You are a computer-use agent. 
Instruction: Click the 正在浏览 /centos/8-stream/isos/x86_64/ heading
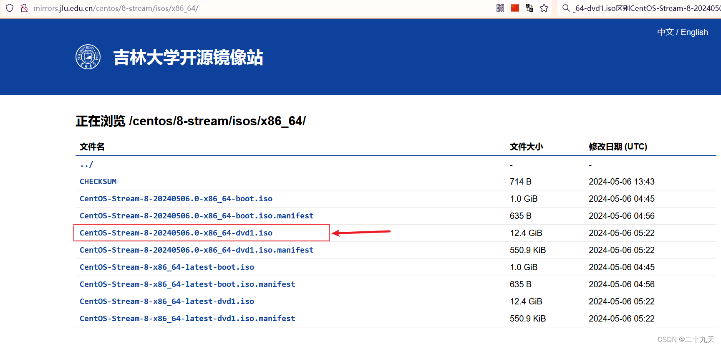pyautogui.click(x=191, y=121)
